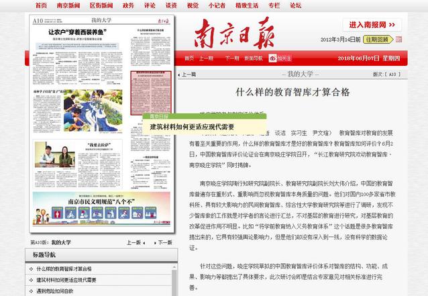Open 版面导航 in the red bar
This screenshot has height=296, width=428.
[x=254, y=58]
